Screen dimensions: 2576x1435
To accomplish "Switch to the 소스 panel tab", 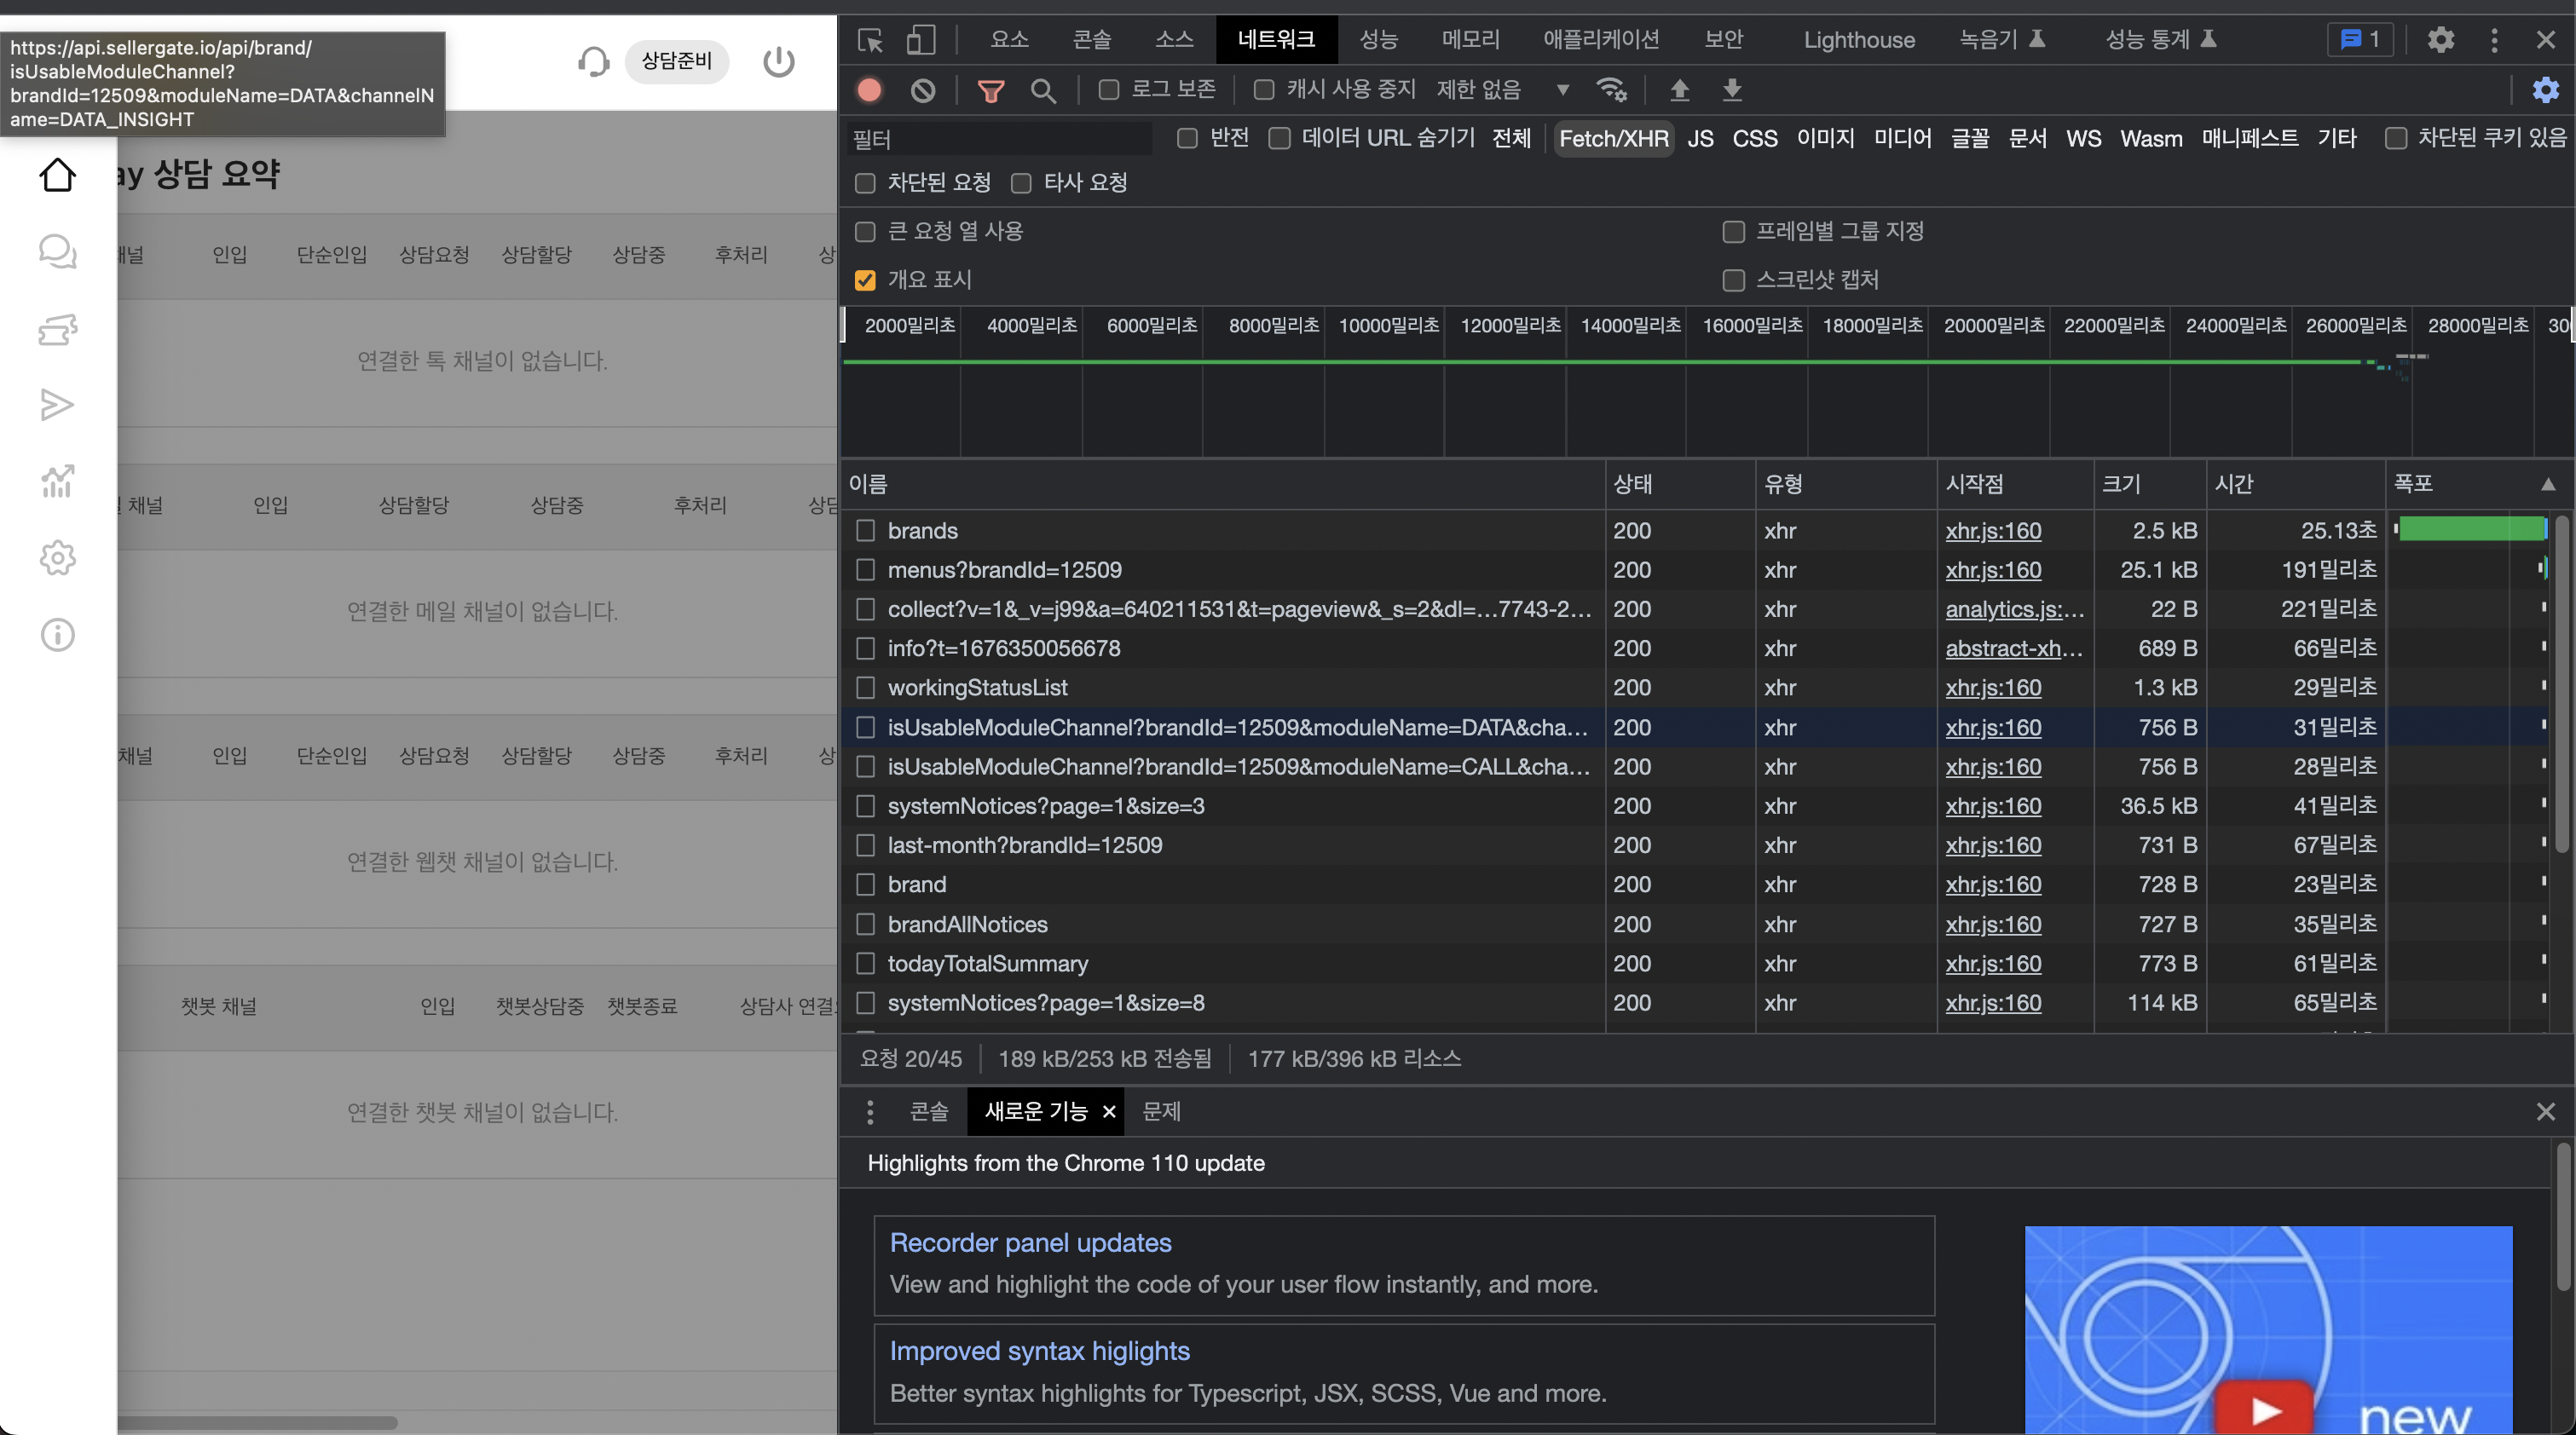I will click(1174, 40).
